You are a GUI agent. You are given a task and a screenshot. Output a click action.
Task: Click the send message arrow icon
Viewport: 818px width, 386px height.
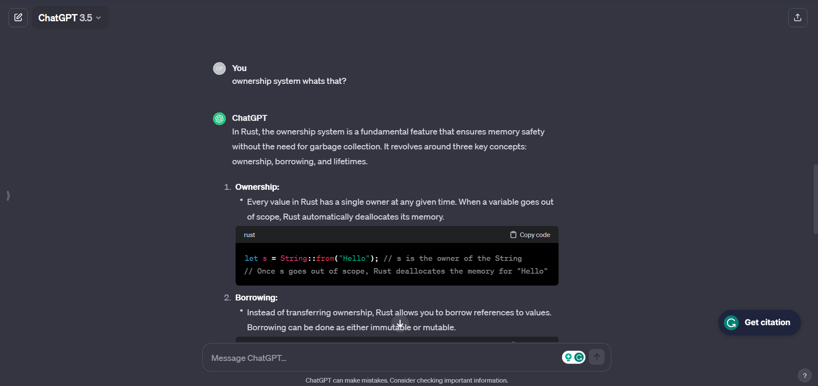[596, 357]
